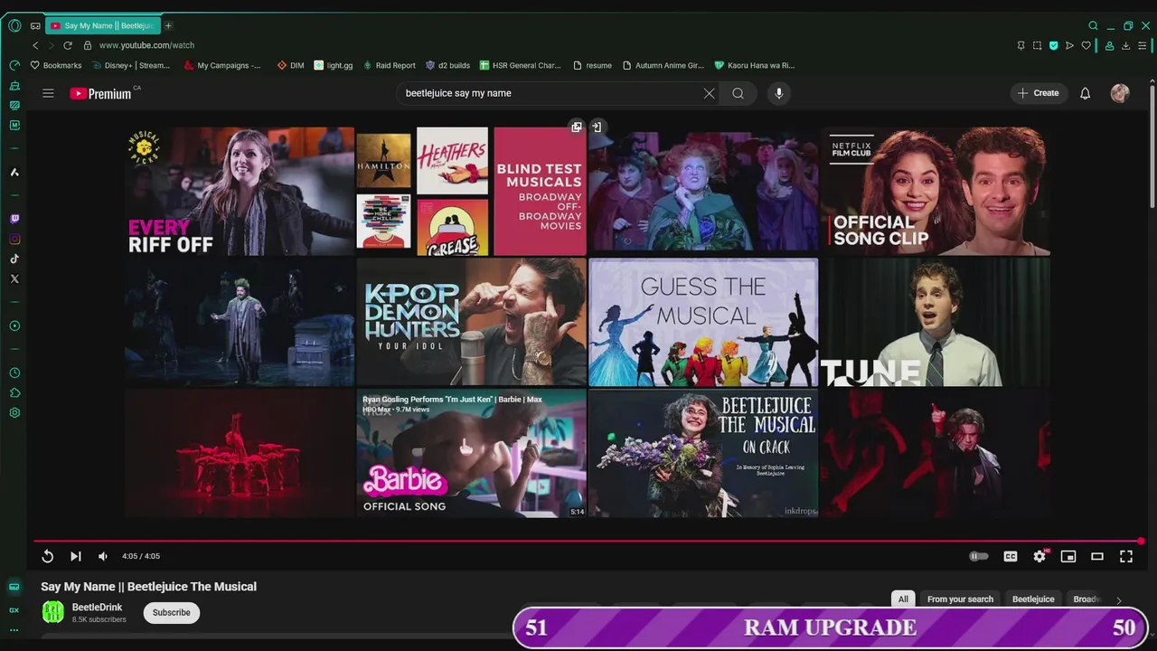The image size is (1157, 651).
Task: Replay the video
Action: coord(48,556)
